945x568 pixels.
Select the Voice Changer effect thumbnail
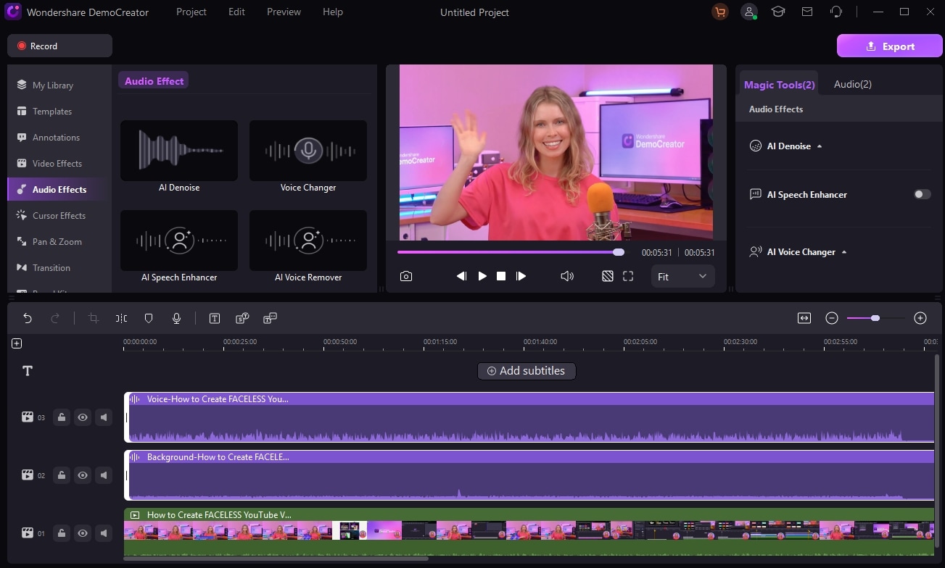click(308, 151)
